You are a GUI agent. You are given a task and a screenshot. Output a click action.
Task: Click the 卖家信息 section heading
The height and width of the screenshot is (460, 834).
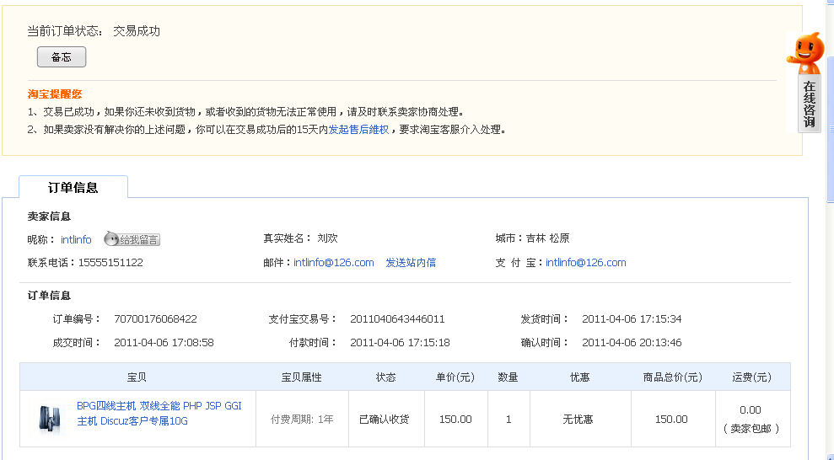pyautogui.click(x=49, y=217)
